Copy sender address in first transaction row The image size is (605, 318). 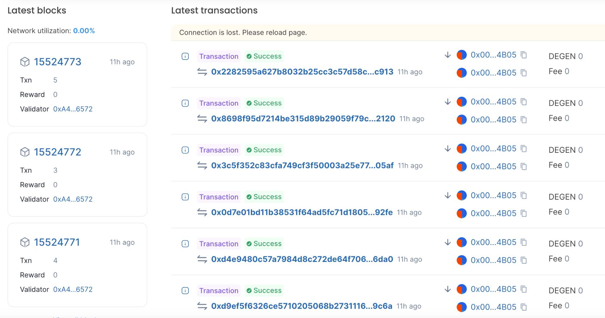point(524,55)
